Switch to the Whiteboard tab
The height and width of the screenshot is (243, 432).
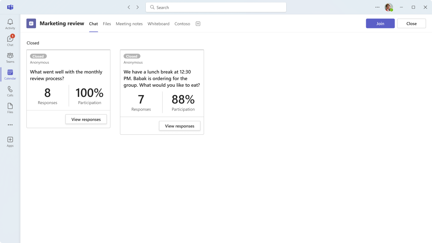158,24
